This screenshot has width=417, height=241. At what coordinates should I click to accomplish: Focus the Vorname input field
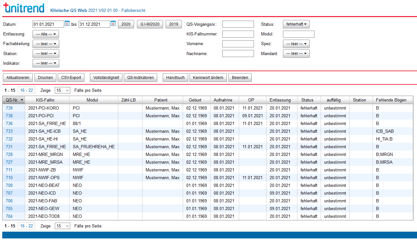click(238, 44)
